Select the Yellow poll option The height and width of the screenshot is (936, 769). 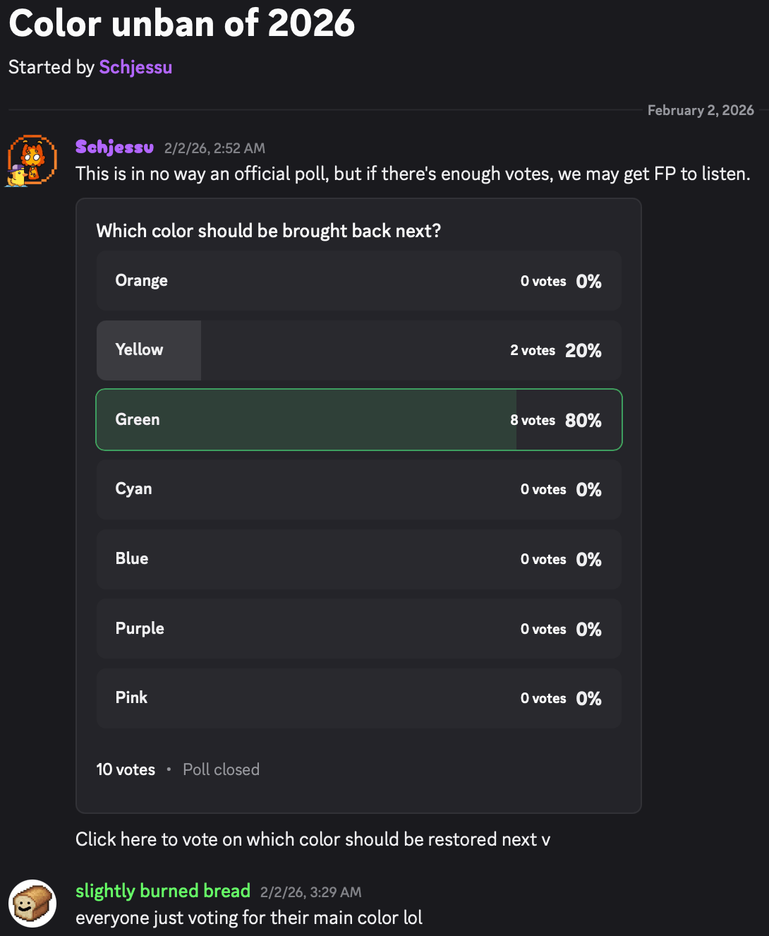click(x=358, y=351)
